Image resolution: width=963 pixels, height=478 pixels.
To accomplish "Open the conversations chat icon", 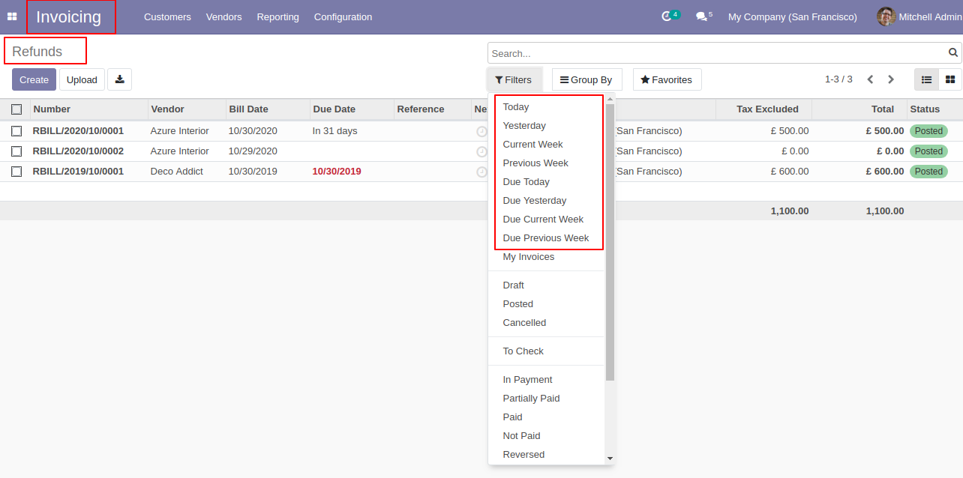I will pyautogui.click(x=701, y=16).
